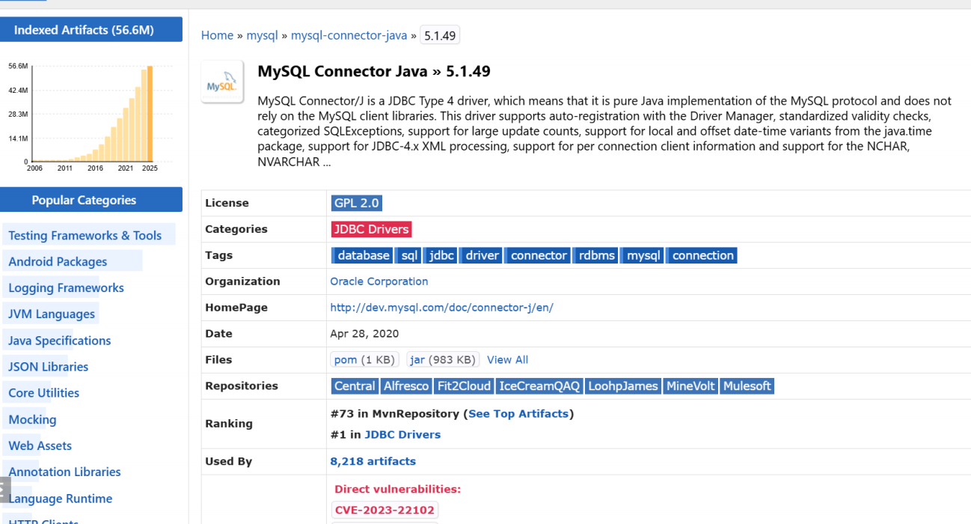Open the Home breadcrumb link

pyautogui.click(x=217, y=35)
